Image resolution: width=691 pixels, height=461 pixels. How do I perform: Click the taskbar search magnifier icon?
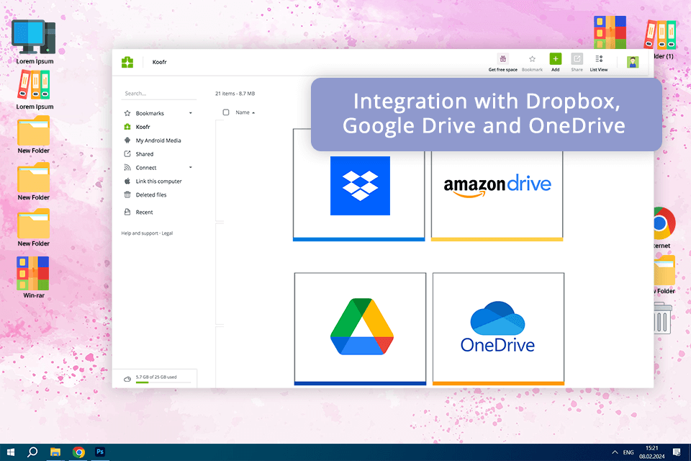[32, 452]
